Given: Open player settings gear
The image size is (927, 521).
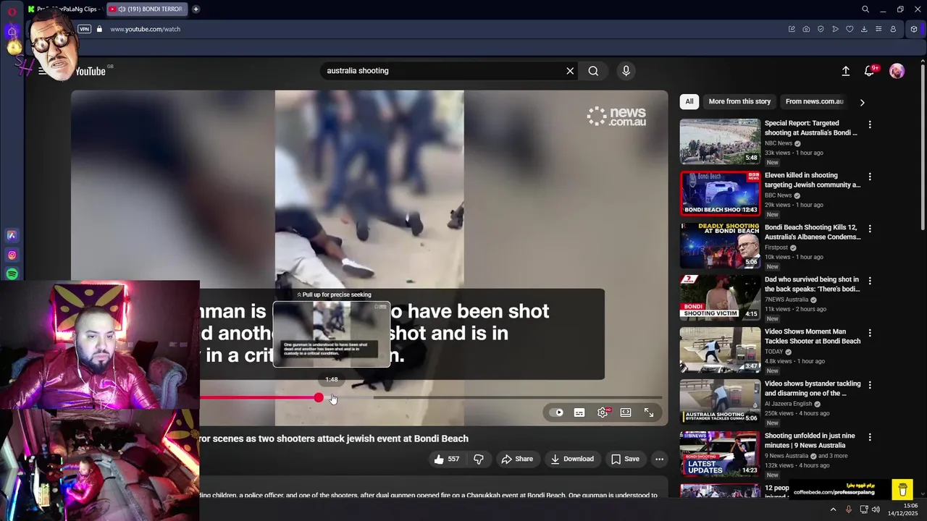Looking at the screenshot, I should (603, 412).
